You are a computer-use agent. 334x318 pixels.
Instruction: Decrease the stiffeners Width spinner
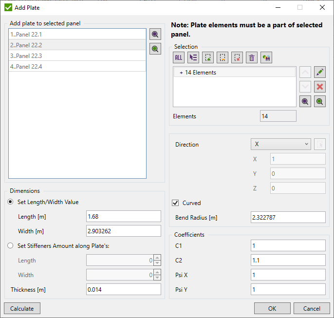157,277
